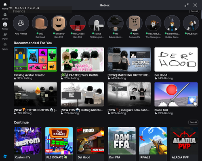Open friend MECUSSSS's avatar
The width and height of the screenshot is (202, 161).
point(78,23)
